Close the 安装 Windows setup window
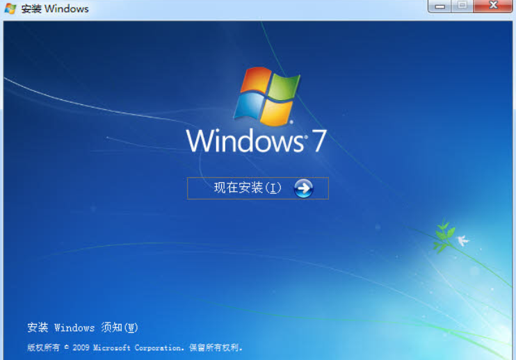The width and height of the screenshot is (516, 360). 493,6
